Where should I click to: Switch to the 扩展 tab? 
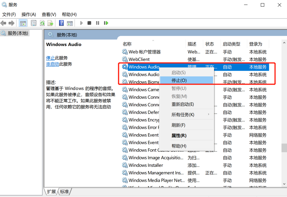(x=51, y=192)
